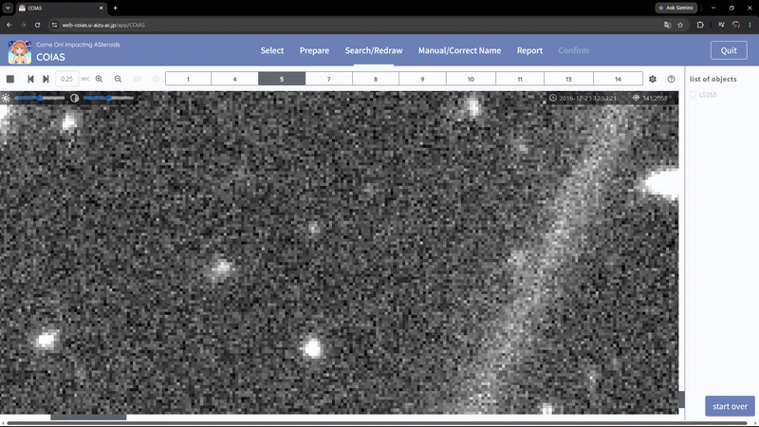Click the contrast half-circle icon

coord(75,98)
